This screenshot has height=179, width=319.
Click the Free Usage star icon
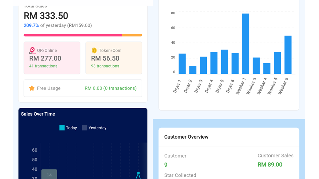point(32,88)
